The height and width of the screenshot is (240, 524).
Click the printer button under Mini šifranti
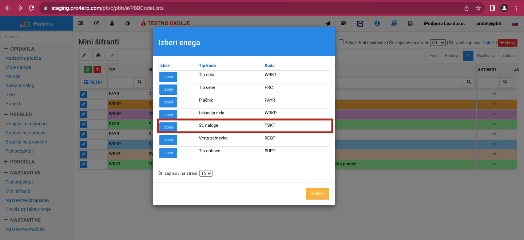tap(98, 56)
